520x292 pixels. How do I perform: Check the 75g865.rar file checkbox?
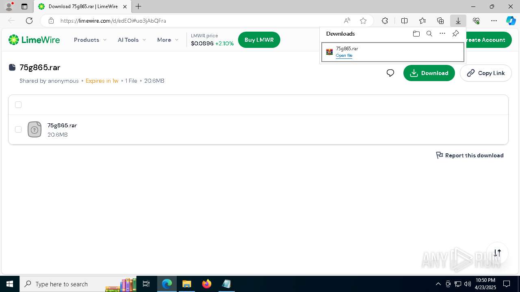coord(18,129)
